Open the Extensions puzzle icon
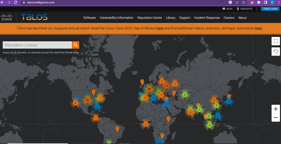The width and height of the screenshot is (281, 144). [x=258, y=2]
